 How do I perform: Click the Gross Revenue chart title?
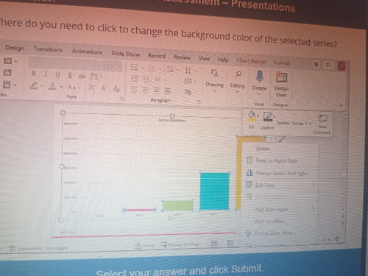click(172, 120)
